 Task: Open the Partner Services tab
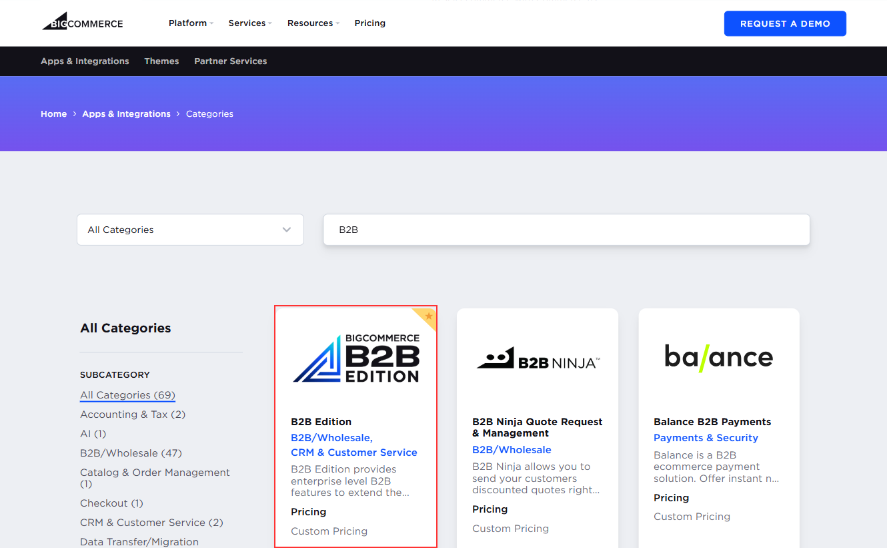click(x=231, y=61)
